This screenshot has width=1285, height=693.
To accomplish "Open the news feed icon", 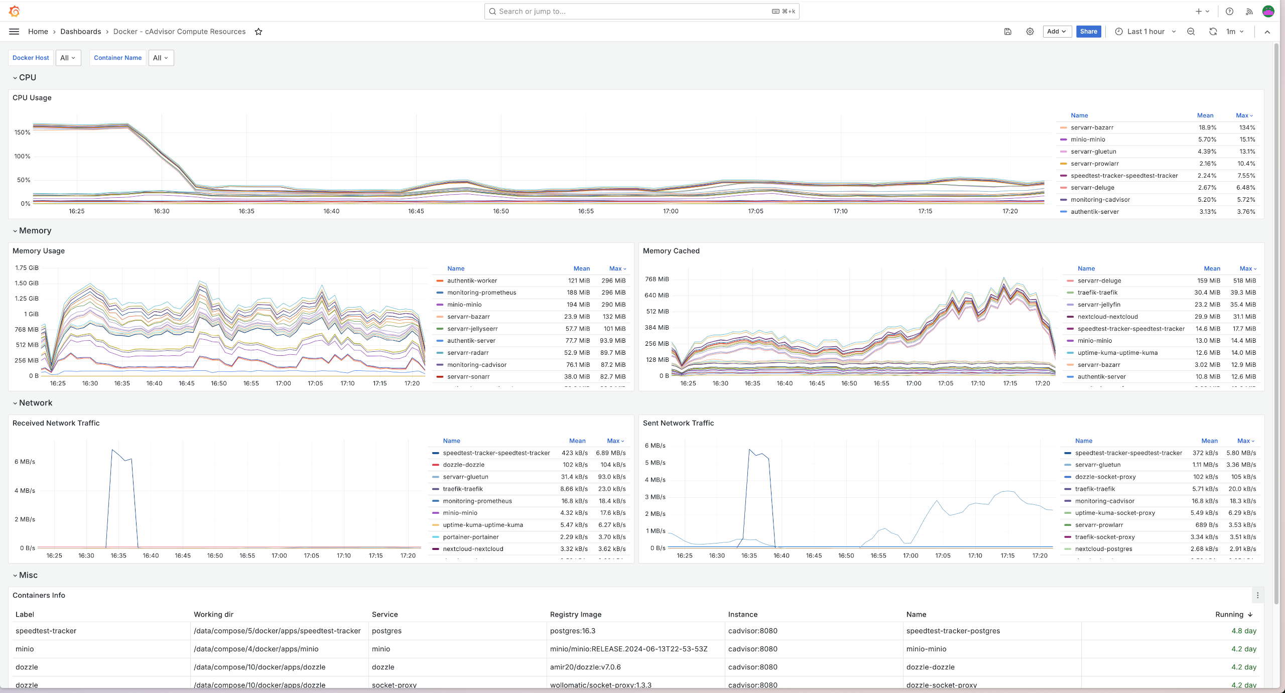I will [1249, 12].
